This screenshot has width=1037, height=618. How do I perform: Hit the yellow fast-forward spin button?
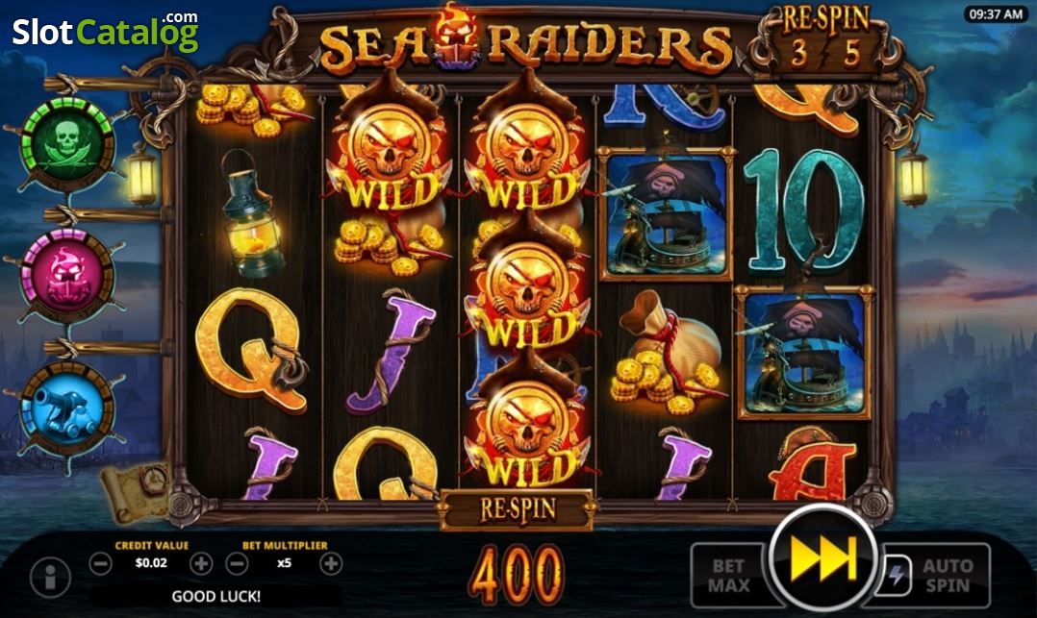coord(823,559)
